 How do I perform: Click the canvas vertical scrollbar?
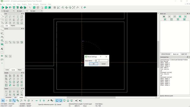click(x=158, y=54)
